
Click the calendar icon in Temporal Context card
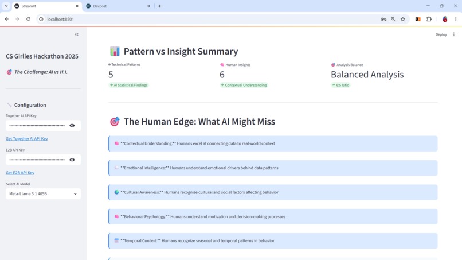[117, 241]
